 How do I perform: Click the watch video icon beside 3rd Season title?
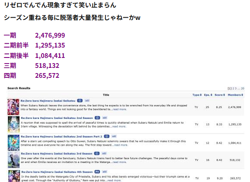tap(97, 153)
